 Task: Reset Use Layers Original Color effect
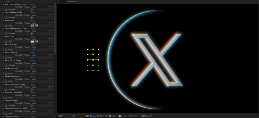click(x=33, y=4)
